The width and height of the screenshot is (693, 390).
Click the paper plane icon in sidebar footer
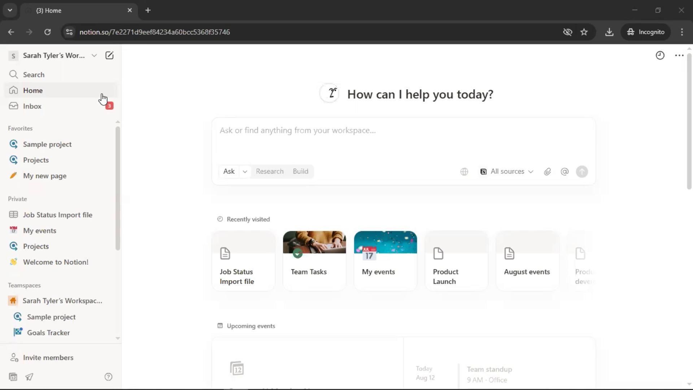pyautogui.click(x=29, y=377)
